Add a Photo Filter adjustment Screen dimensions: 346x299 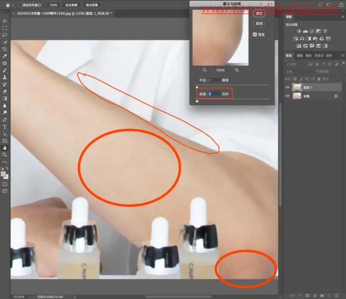(315, 39)
